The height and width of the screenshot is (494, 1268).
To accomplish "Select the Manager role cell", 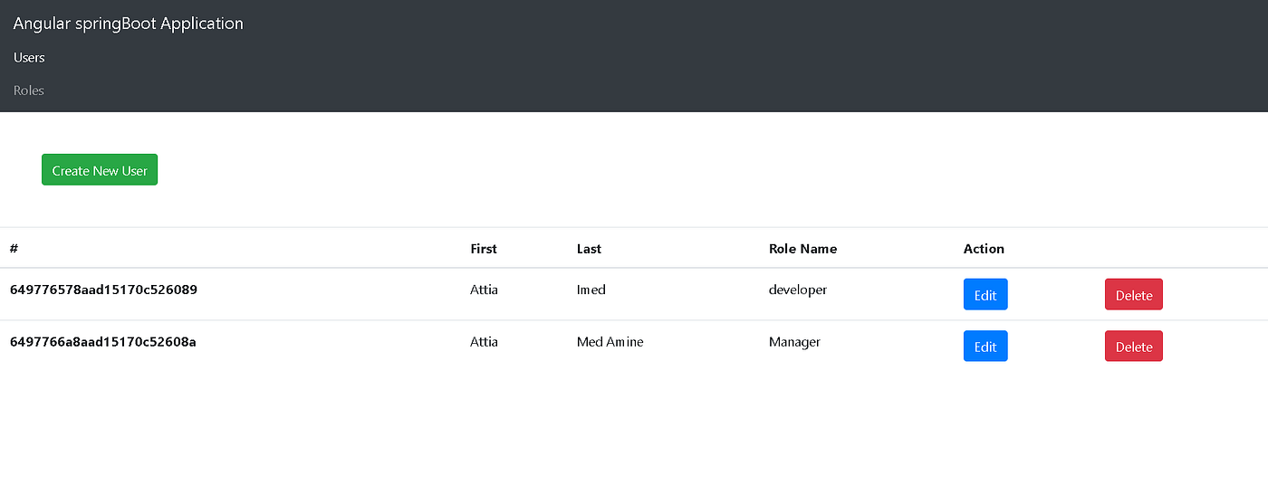I will 794,342.
